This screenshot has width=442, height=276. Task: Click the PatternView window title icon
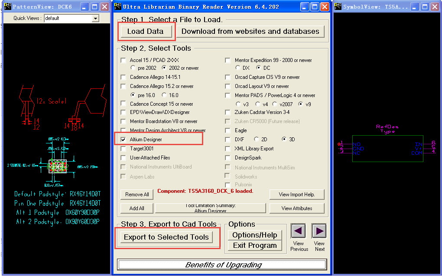7,7
